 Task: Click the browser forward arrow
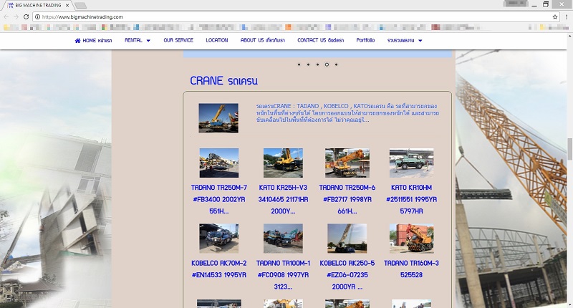tap(16, 16)
